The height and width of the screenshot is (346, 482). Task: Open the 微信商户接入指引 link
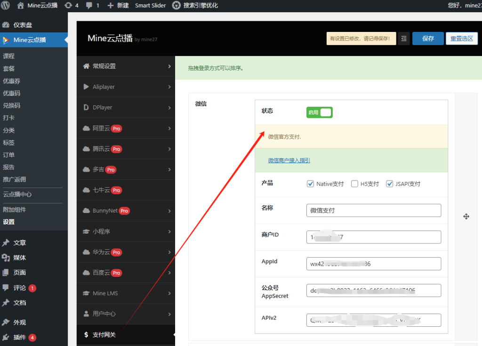pos(289,160)
